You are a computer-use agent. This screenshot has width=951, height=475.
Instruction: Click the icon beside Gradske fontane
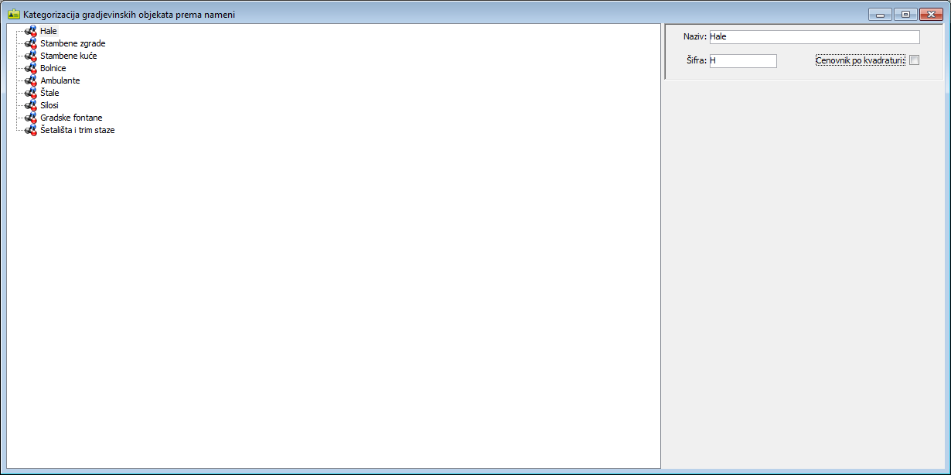31,118
